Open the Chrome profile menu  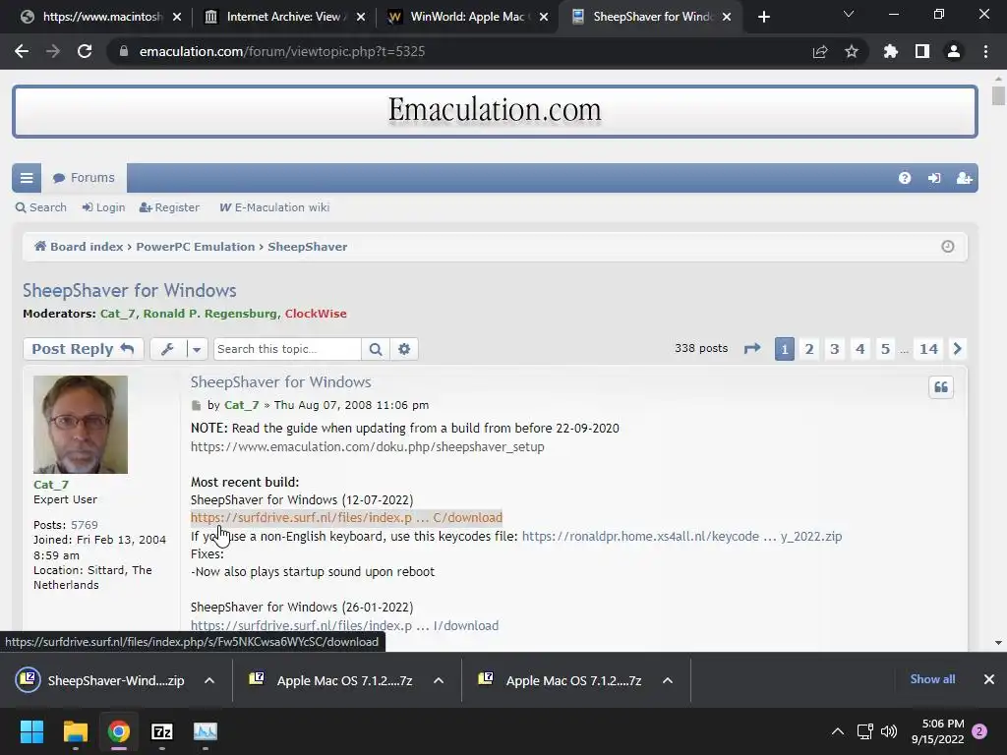coord(954,51)
